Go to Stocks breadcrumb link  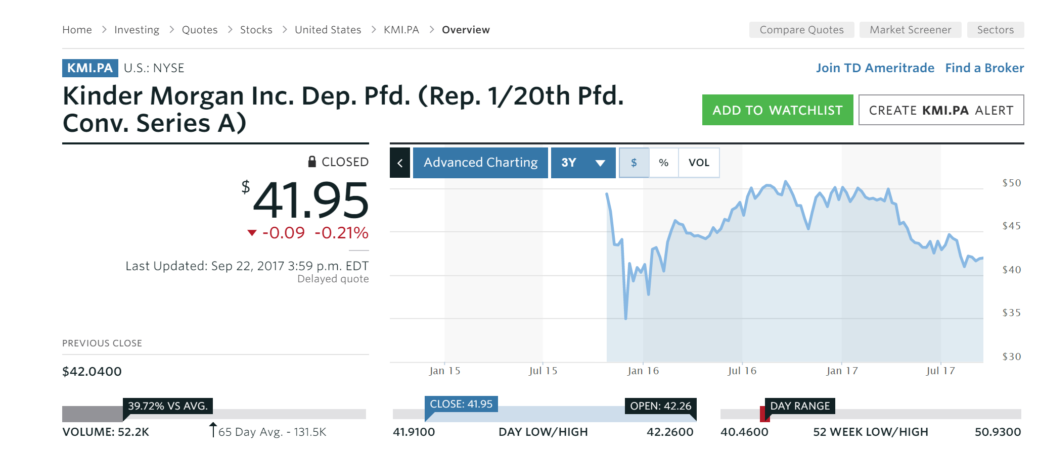click(256, 30)
